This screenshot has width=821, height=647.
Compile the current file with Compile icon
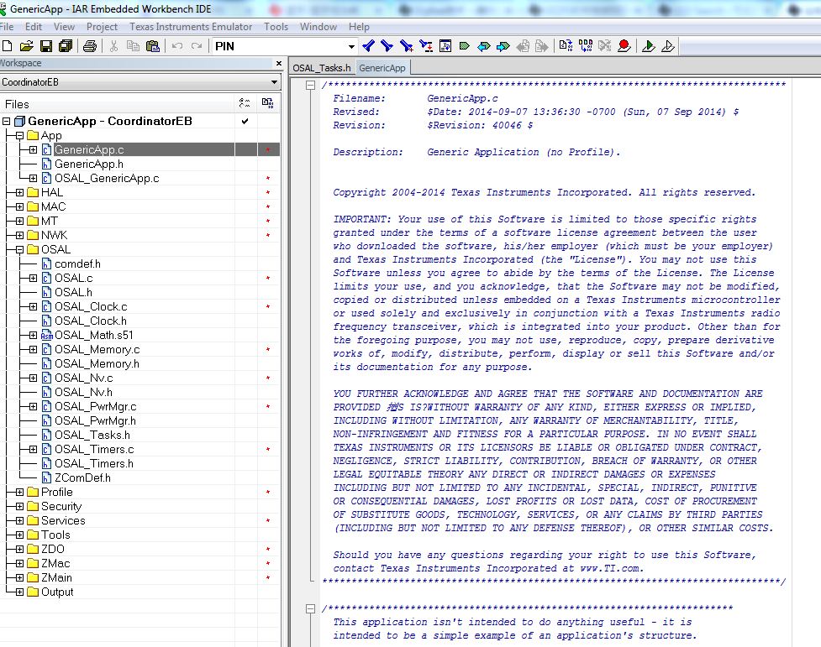566,46
